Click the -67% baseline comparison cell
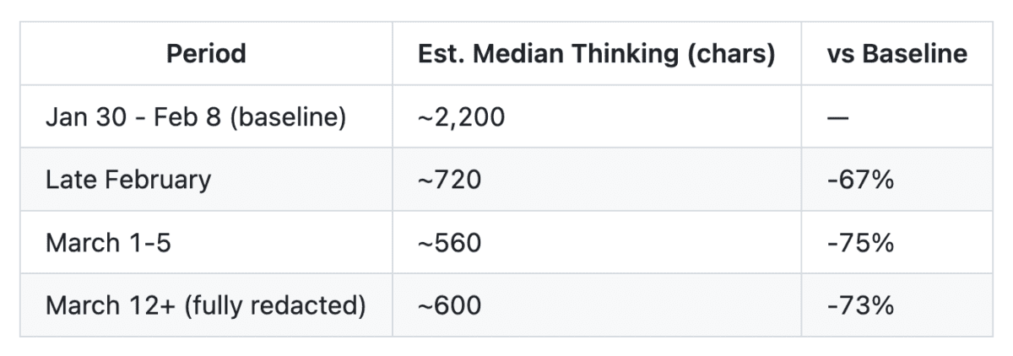The height and width of the screenshot is (356, 1013). pyautogui.click(x=860, y=180)
